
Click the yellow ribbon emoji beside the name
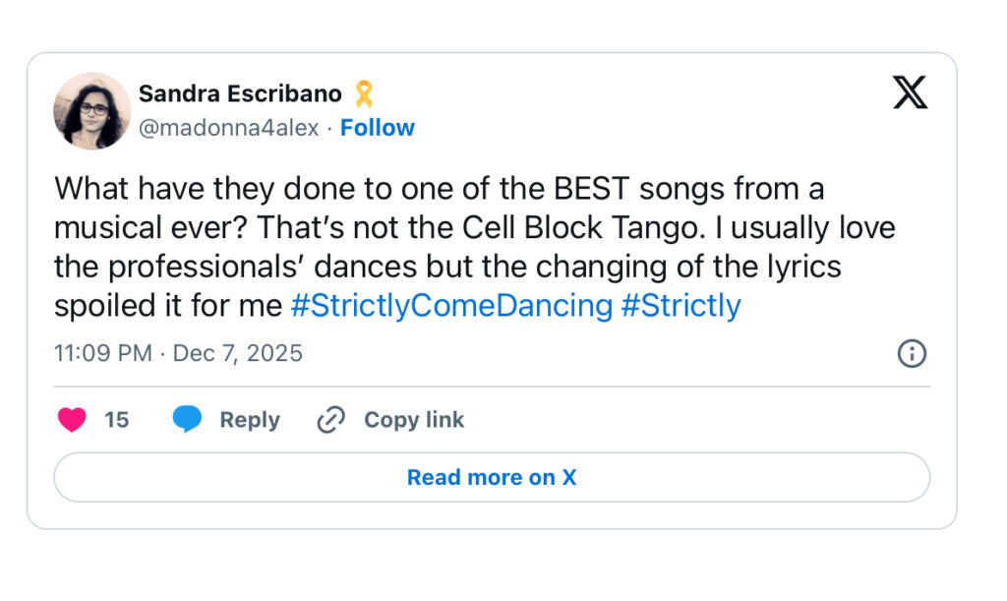[364, 94]
